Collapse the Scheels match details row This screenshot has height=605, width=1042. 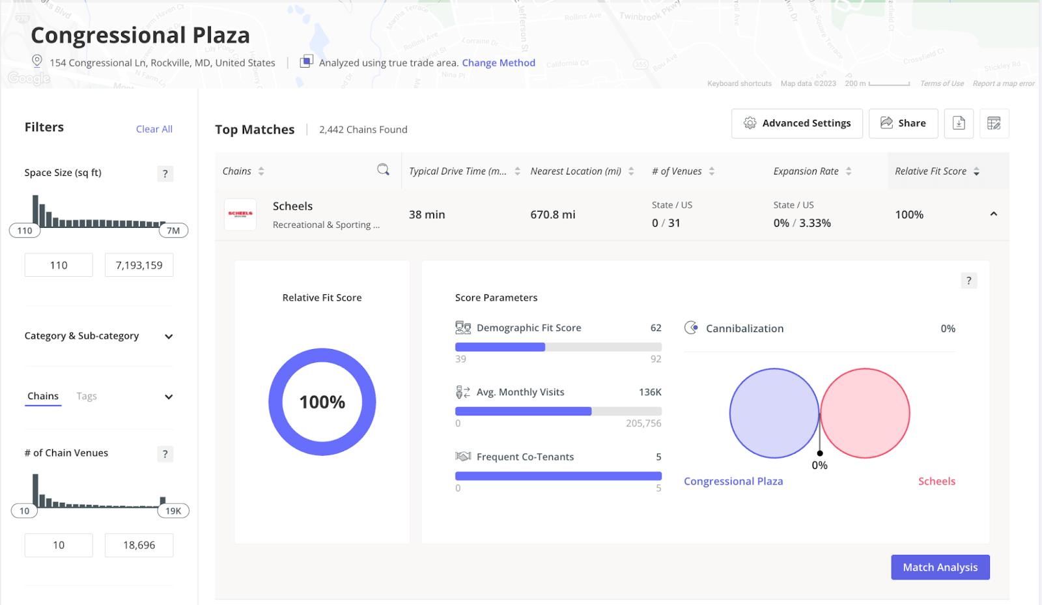tap(994, 214)
